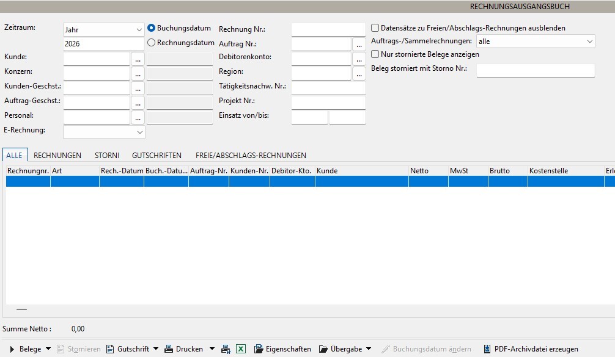Switch to the GUTSCHRIFTEN tab
This screenshot has width=615, height=357.
[157, 156]
